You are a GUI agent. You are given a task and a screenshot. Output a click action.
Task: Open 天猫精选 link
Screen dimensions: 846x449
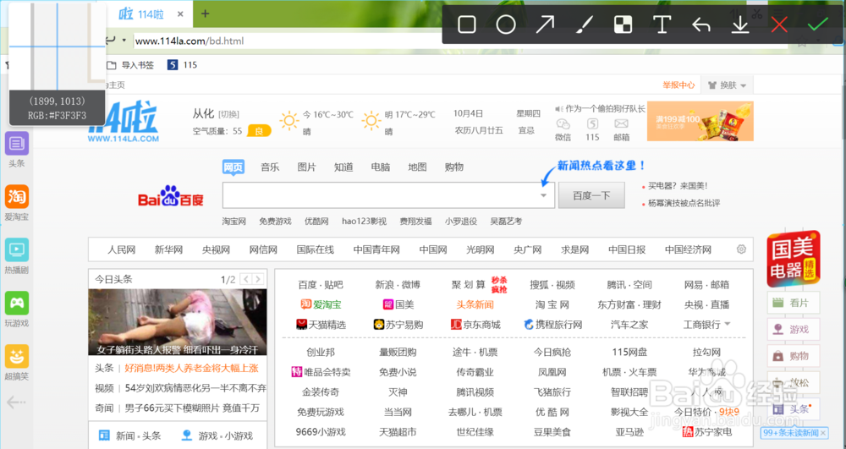(321, 325)
